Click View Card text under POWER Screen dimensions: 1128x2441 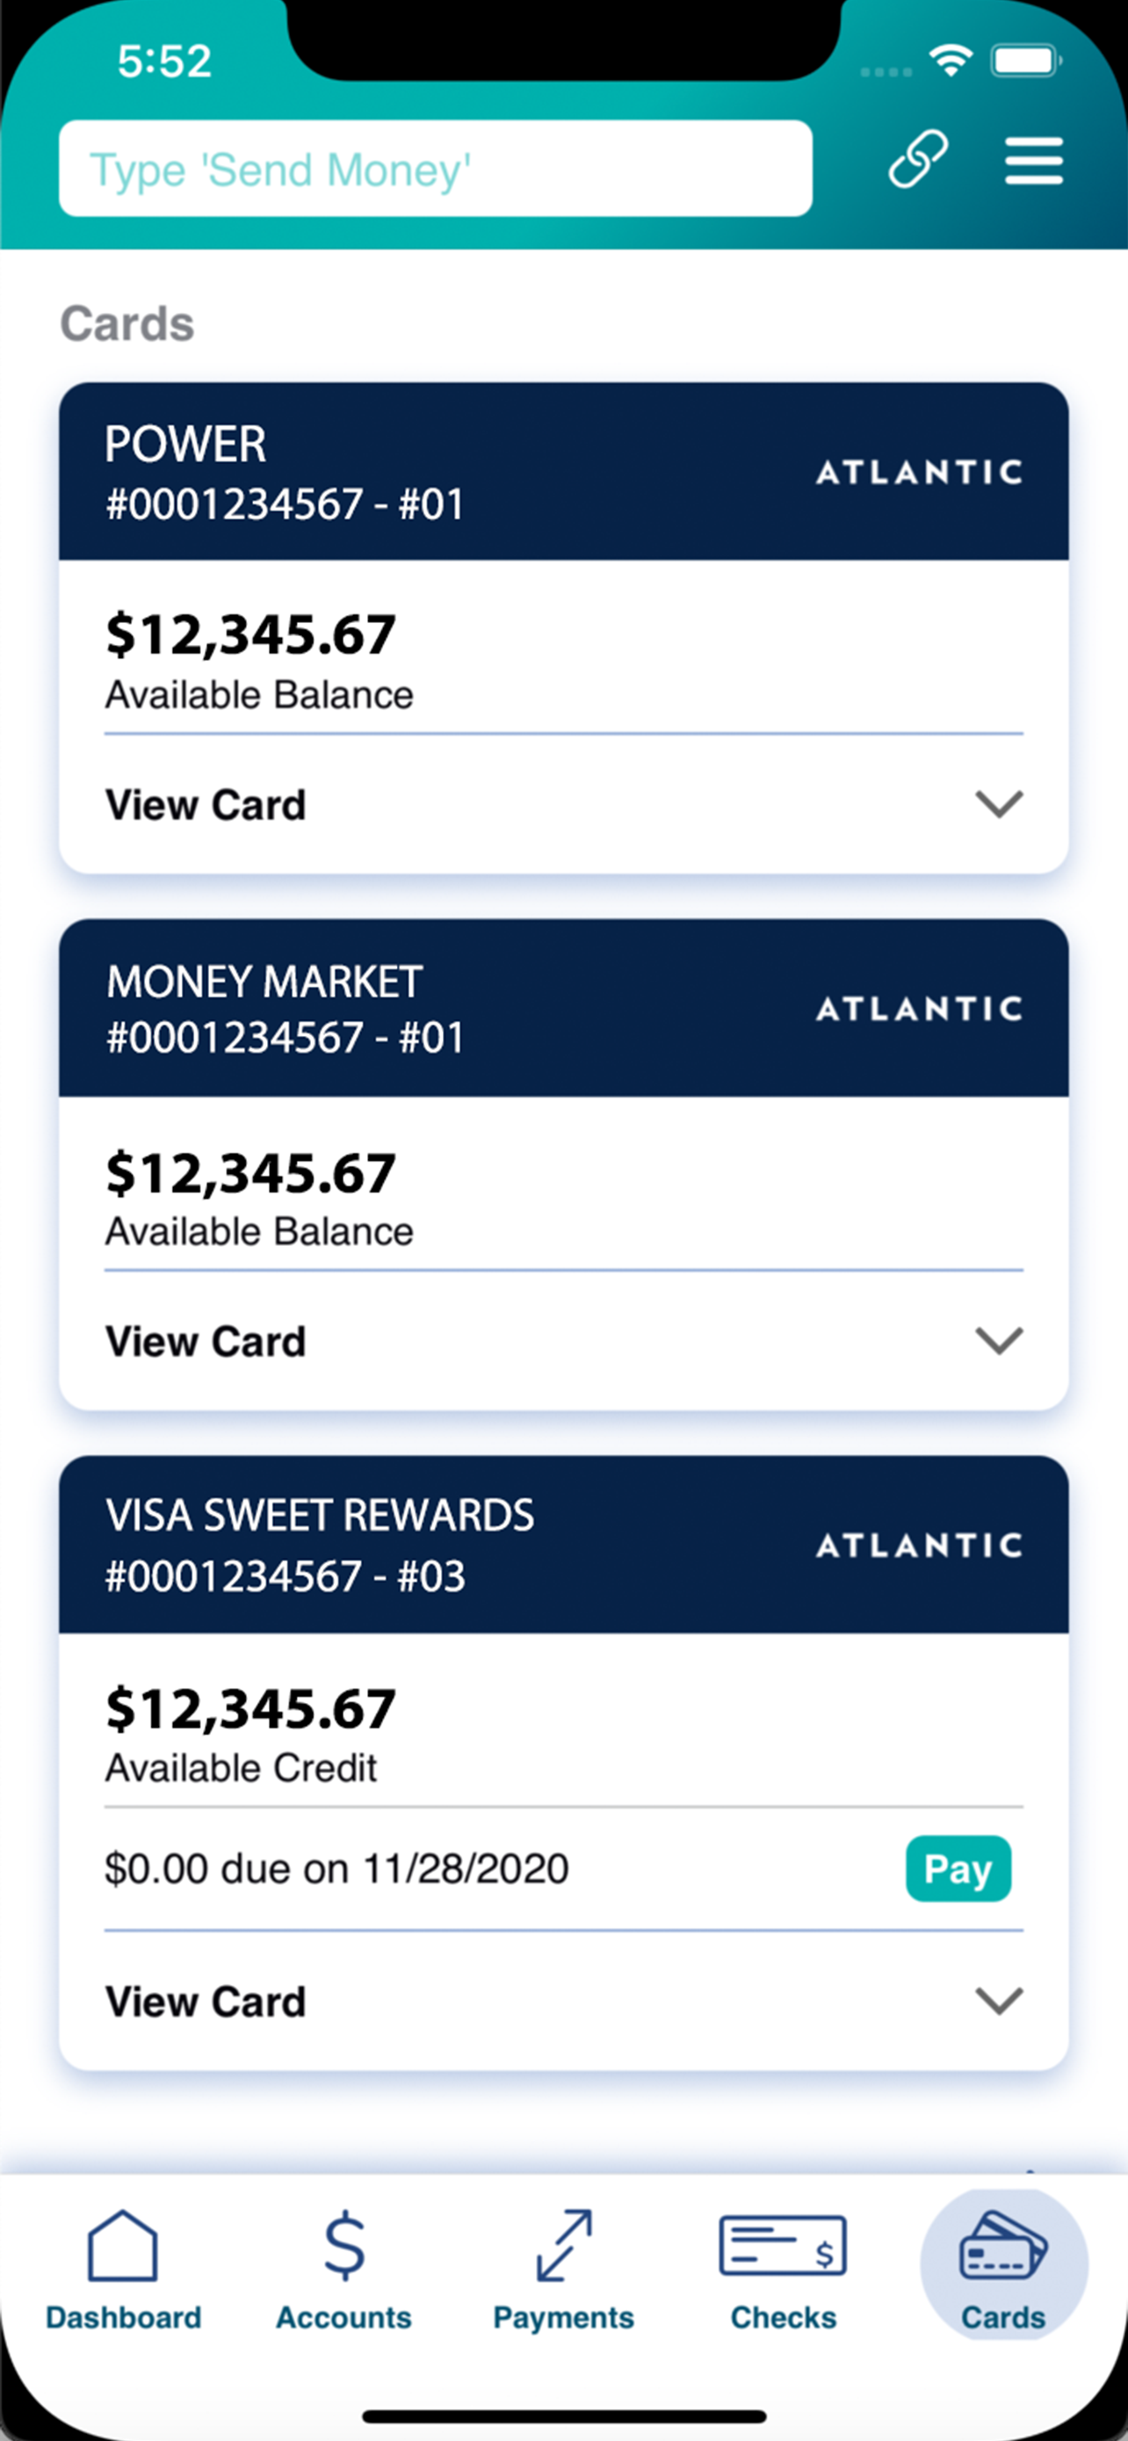pyautogui.click(x=206, y=805)
